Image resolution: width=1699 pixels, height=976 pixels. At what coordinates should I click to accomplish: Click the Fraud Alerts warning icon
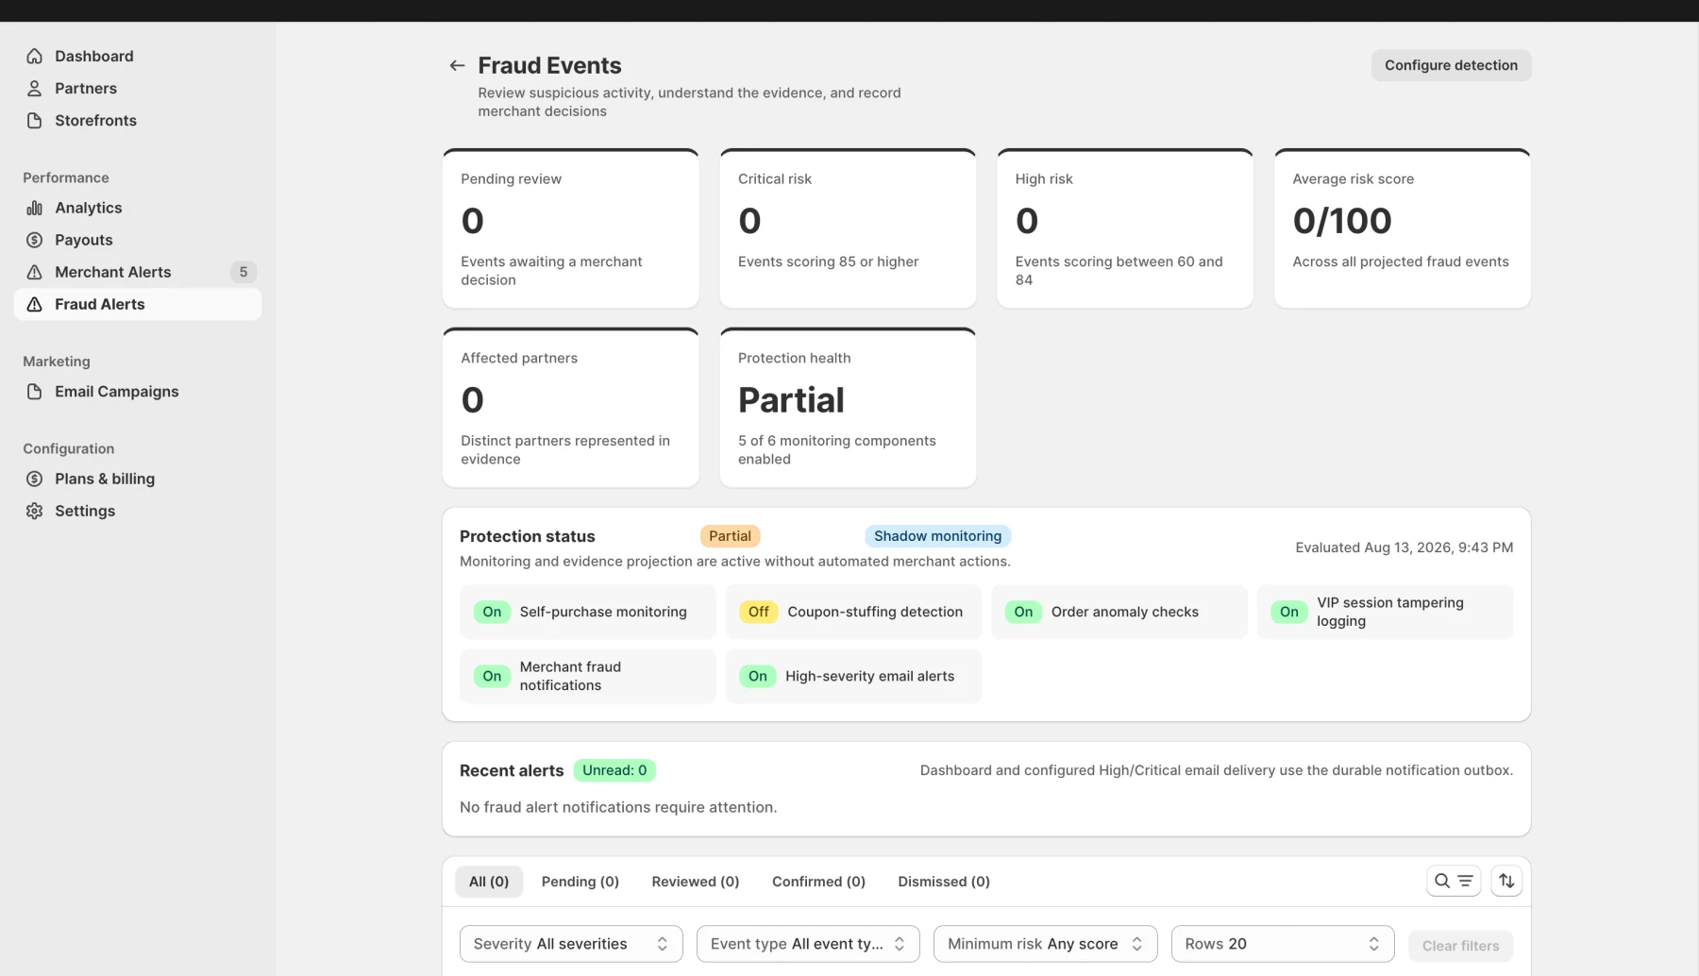tap(35, 304)
